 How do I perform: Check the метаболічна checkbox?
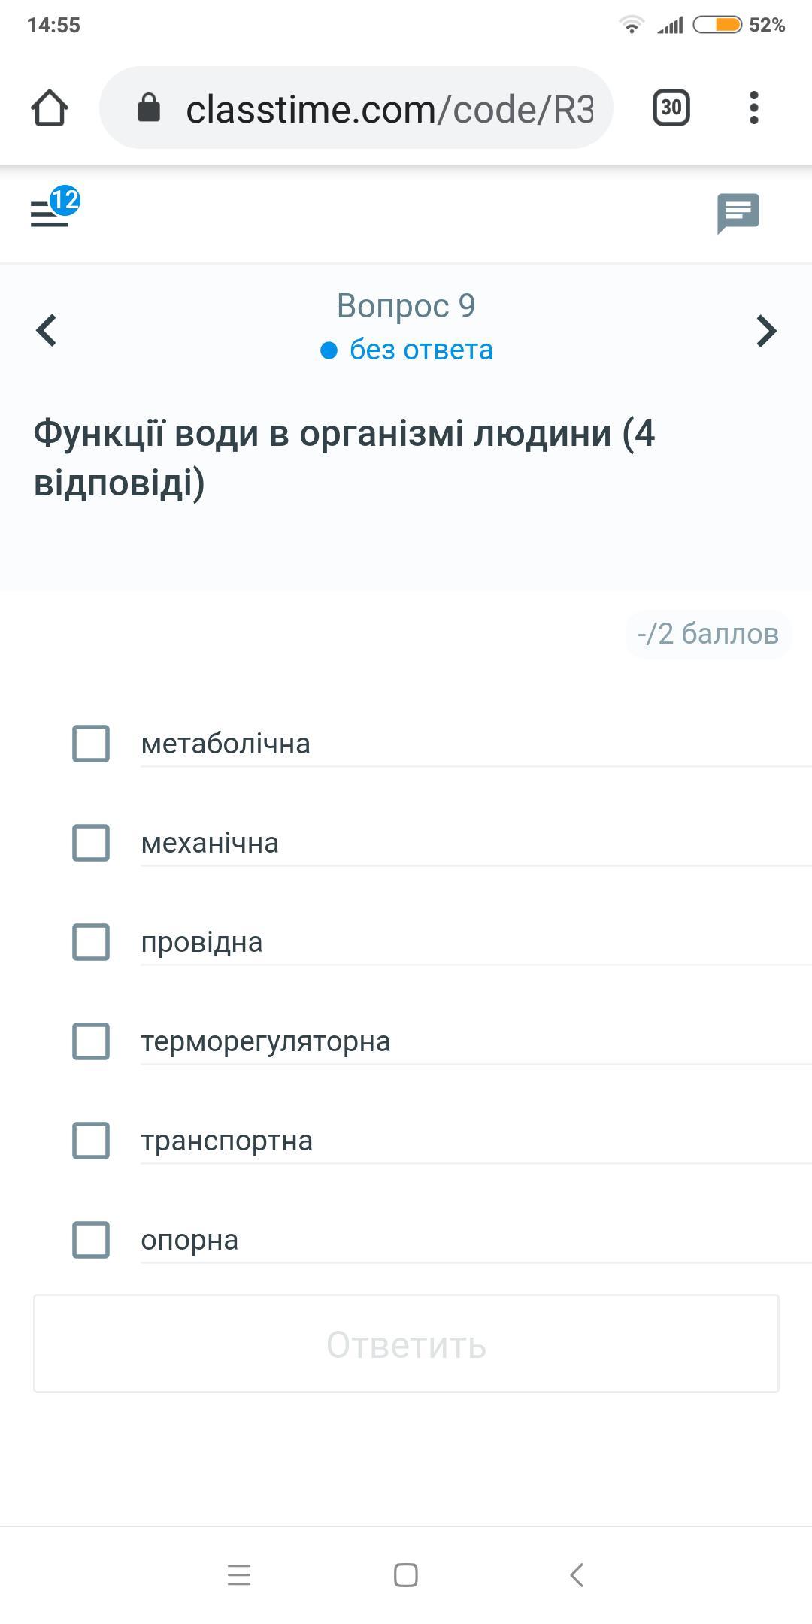pos(91,744)
